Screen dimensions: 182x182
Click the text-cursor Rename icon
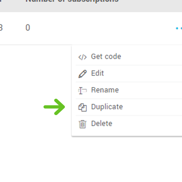pos(83,91)
